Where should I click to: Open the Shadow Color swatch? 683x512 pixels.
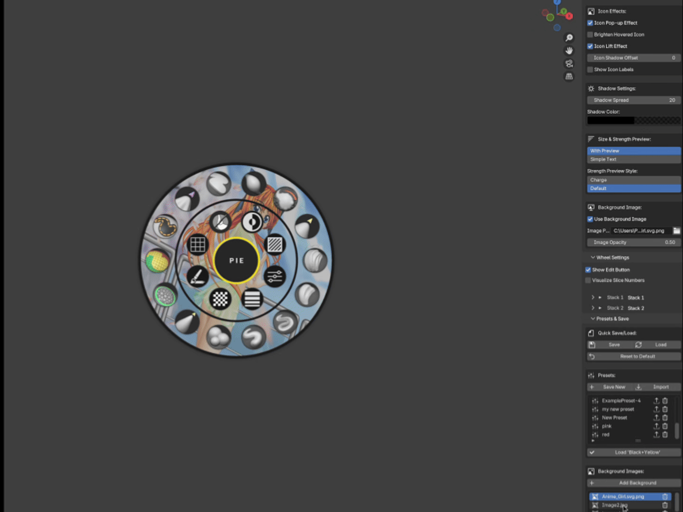pos(634,120)
